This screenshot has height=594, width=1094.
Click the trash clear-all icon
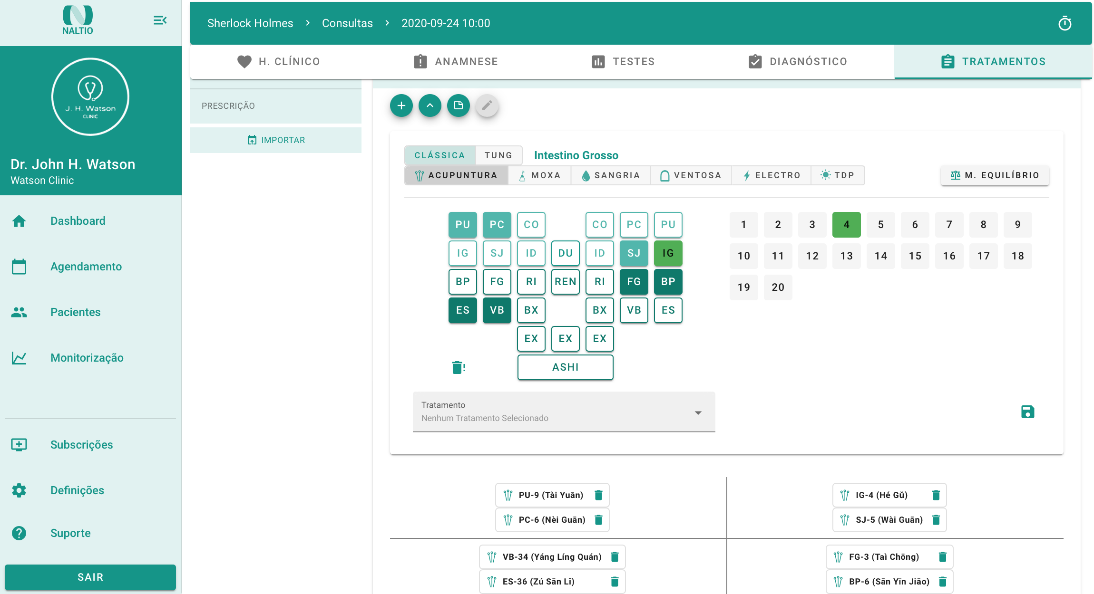pyautogui.click(x=458, y=367)
